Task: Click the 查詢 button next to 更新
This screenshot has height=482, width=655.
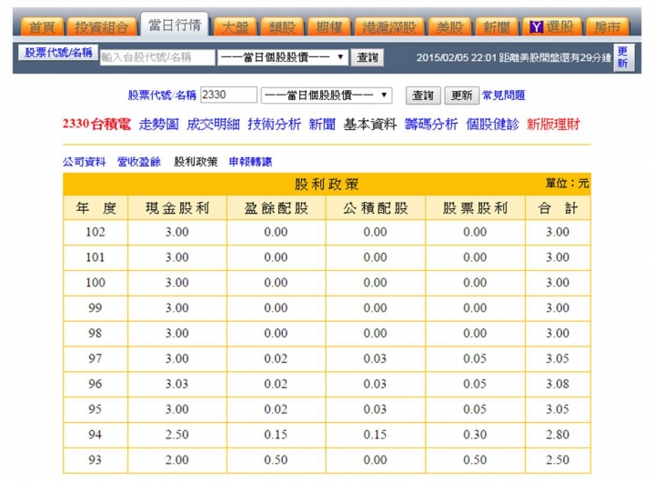Action: [x=423, y=95]
